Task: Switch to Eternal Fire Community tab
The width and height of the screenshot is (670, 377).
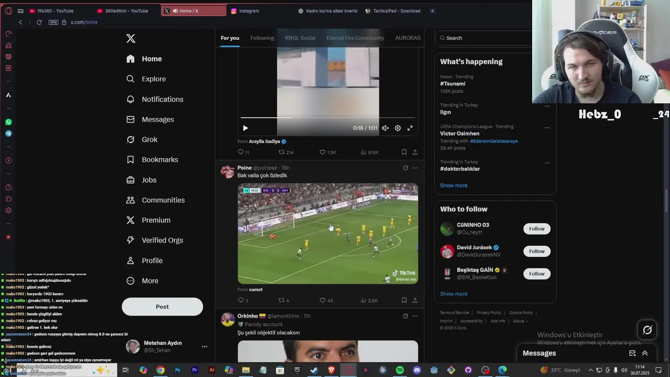Action: coord(355,38)
